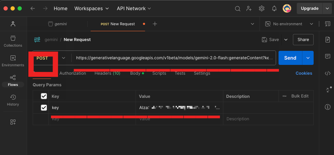Select the POST New Request tab
Screen dimensions: 334x155
coord(118,24)
